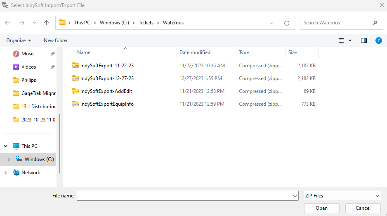Click the search magnifier icon

[x=375, y=23]
